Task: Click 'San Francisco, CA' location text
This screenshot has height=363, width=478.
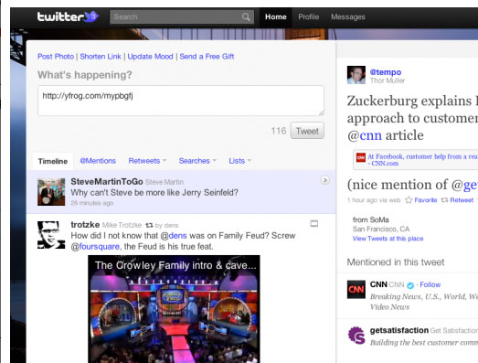Action: tap(381, 230)
